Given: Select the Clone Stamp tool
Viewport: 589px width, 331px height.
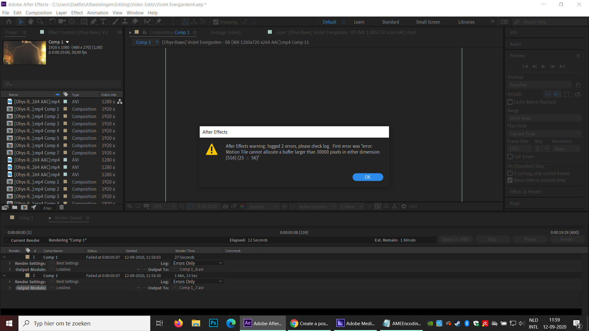Looking at the screenshot, I should (x=125, y=21).
